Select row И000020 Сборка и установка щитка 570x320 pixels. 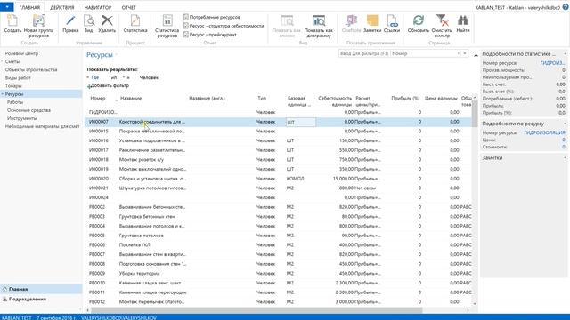tap(278, 179)
